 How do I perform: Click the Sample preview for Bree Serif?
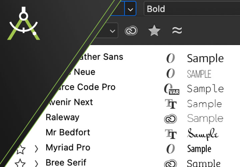point(204,163)
